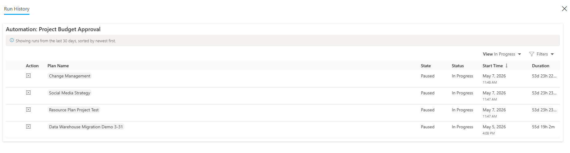Open Data Warehouse Migration Demo 3-31 plan
Screen dimensions: 570x153
[x=86, y=127]
